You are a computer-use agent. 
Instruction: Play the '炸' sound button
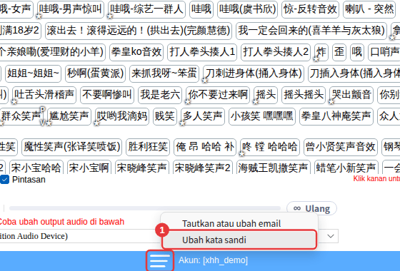tap(321, 52)
